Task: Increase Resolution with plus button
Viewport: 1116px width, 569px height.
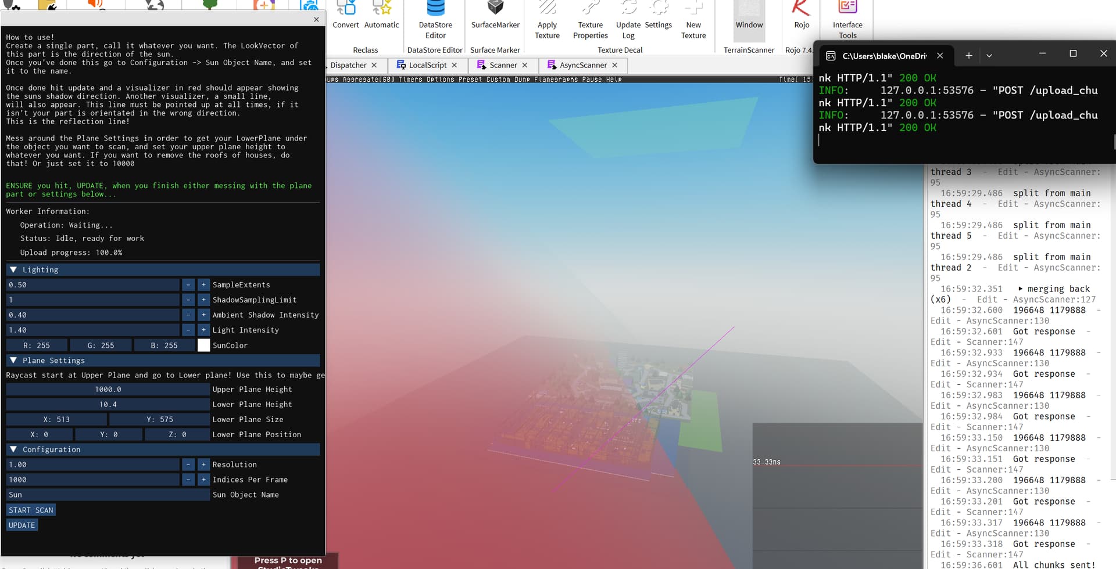Action: [x=203, y=464]
